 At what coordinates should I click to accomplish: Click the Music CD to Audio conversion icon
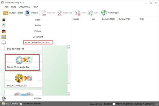pos(24,60)
